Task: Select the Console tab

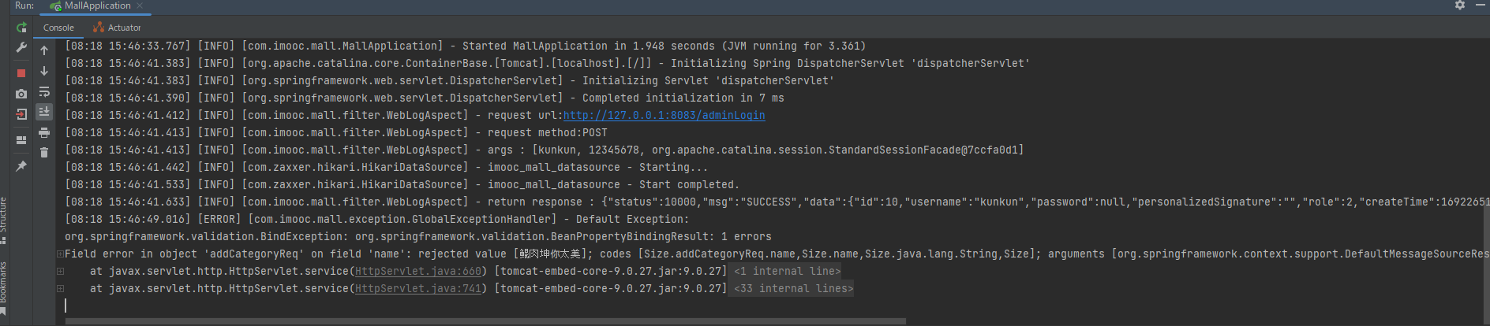Action: [58, 28]
